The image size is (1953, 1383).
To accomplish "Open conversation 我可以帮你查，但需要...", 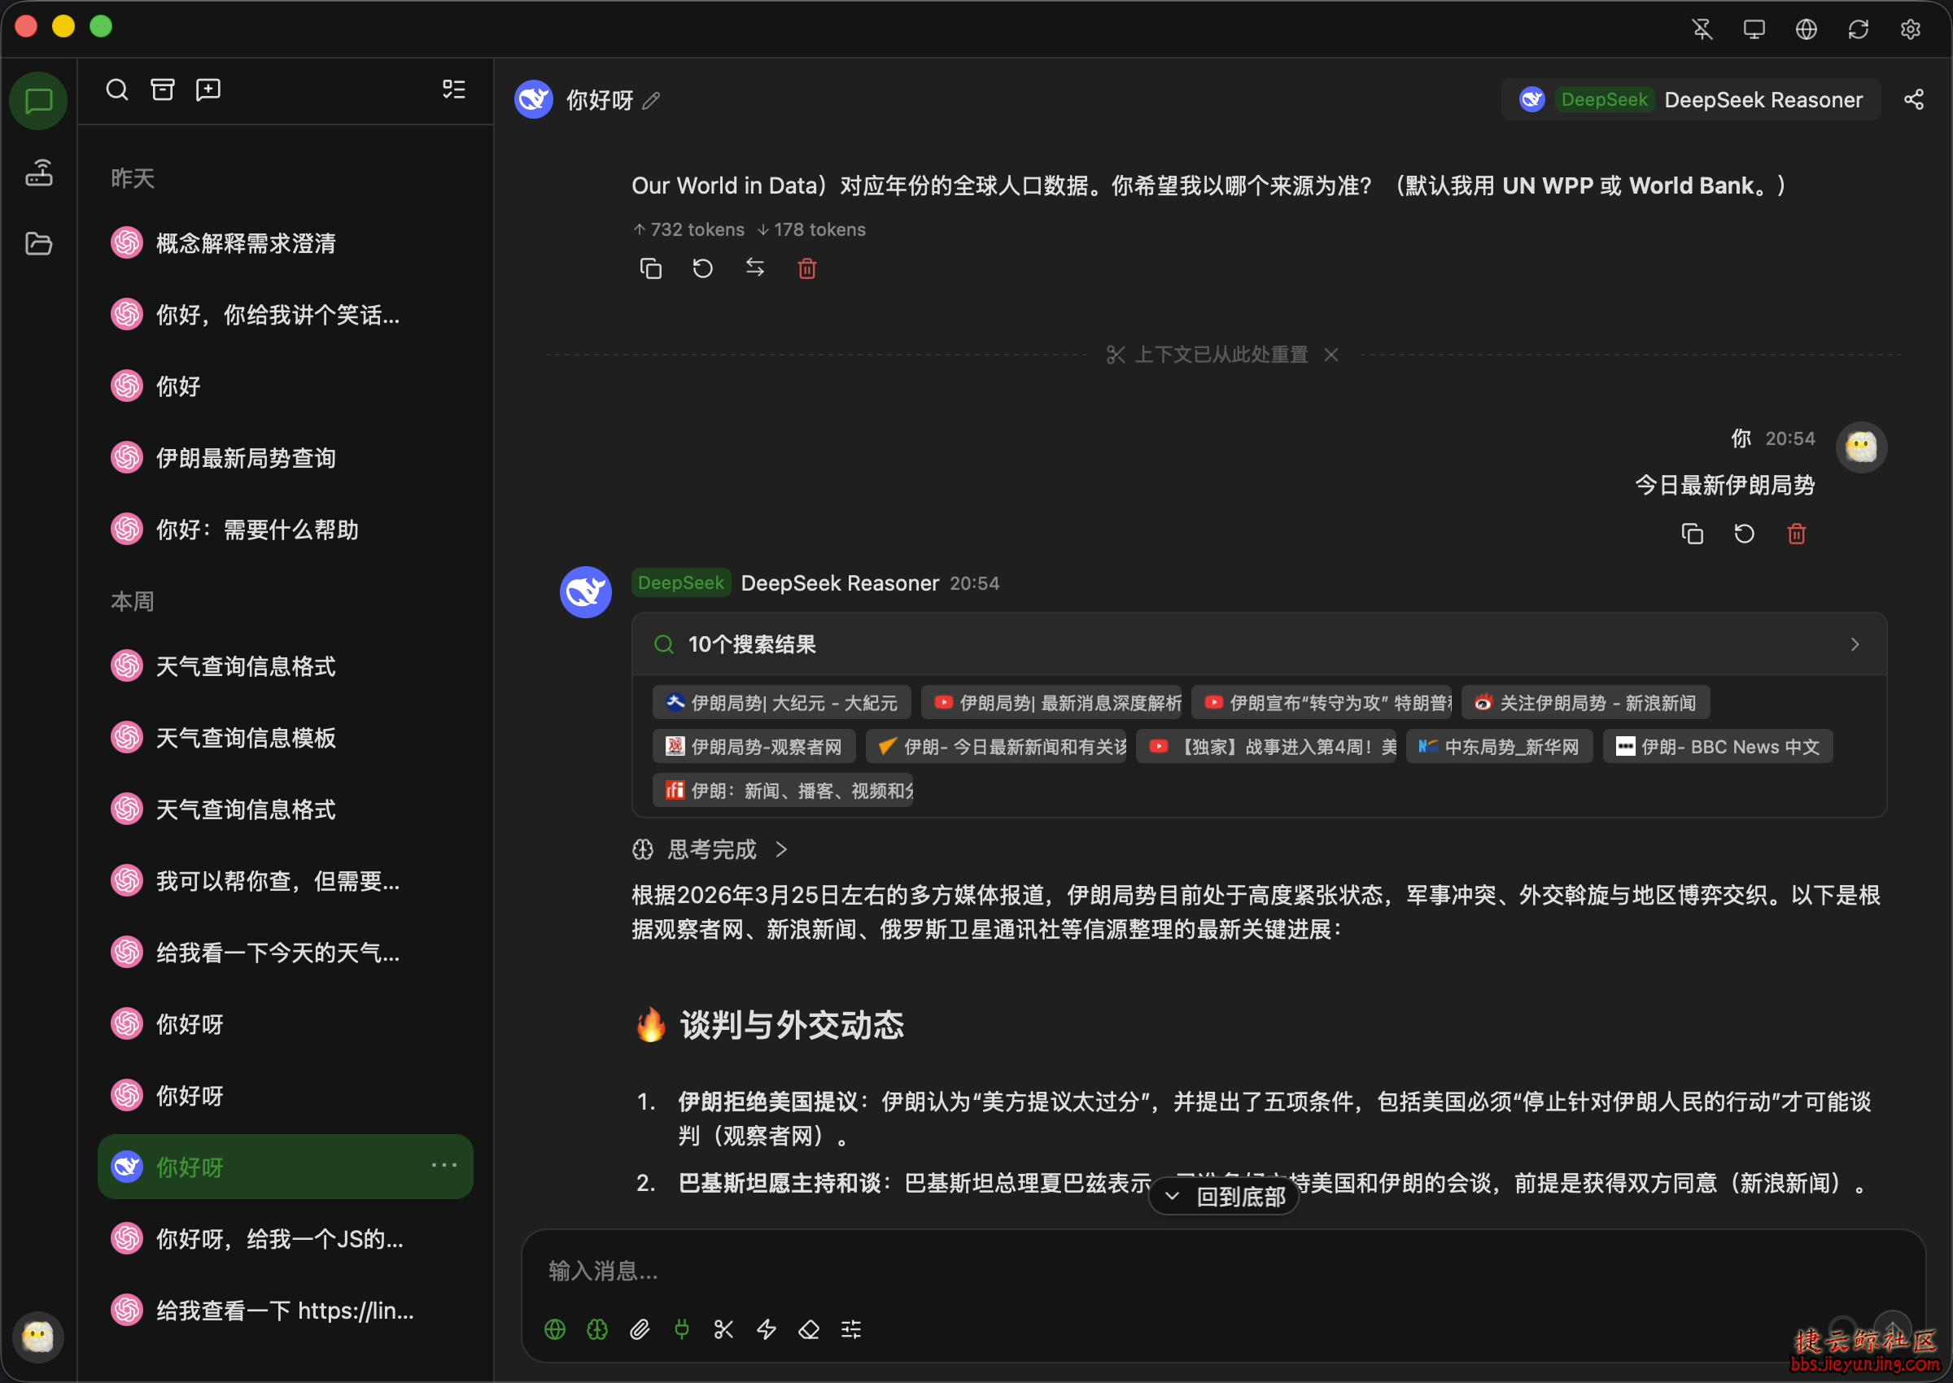I will pos(286,880).
